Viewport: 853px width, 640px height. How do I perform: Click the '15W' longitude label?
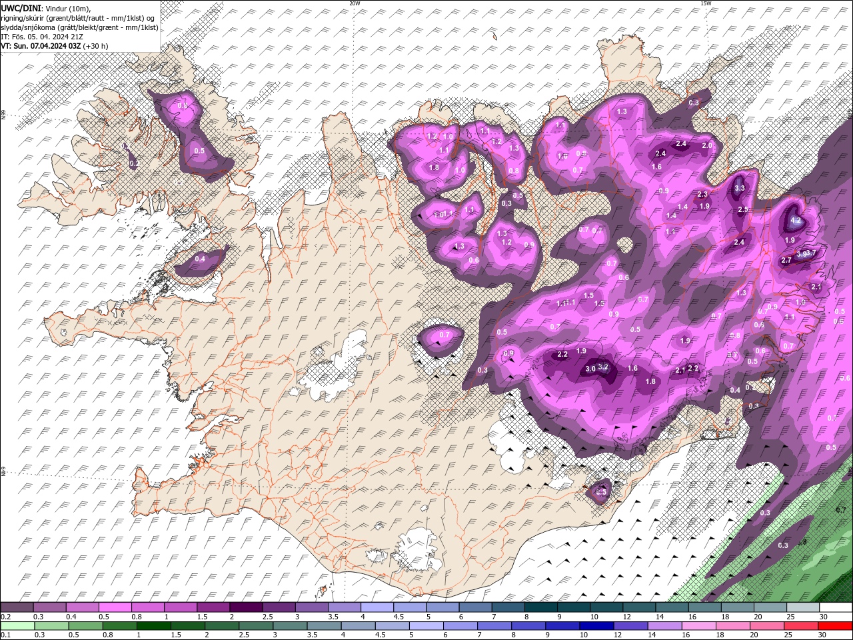click(706, 3)
